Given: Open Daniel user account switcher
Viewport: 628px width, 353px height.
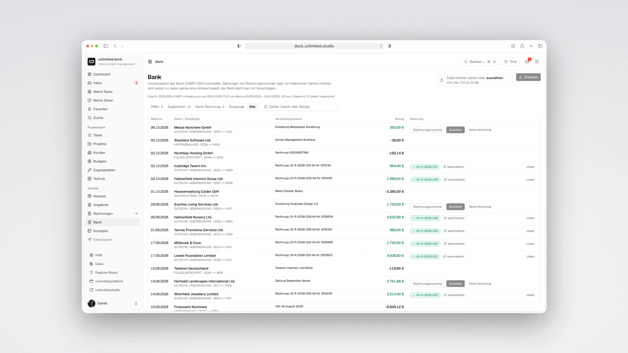Looking at the screenshot, I should [113, 303].
